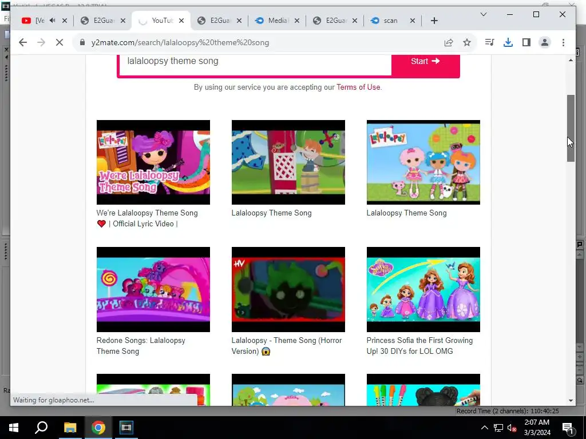Viewport: 586px width, 439px height.
Task: Open File Explorer from taskbar
Action: pos(70,428)
